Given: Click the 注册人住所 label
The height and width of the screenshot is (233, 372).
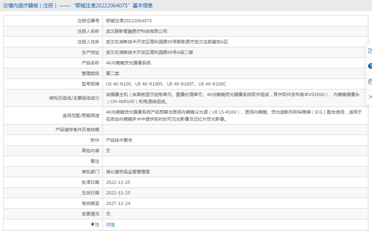Looking at the screenshot, I should [x=88, y=42].
